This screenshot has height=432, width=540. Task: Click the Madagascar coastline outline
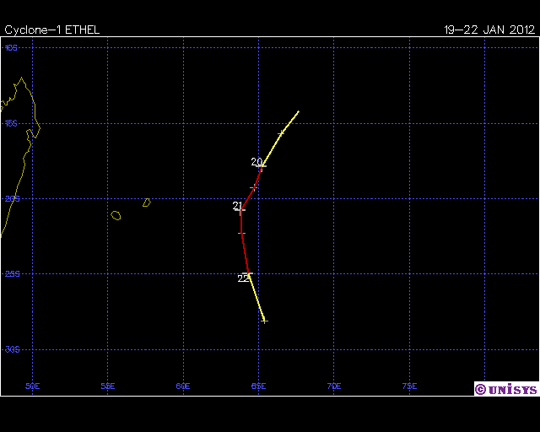pos(20,157)
